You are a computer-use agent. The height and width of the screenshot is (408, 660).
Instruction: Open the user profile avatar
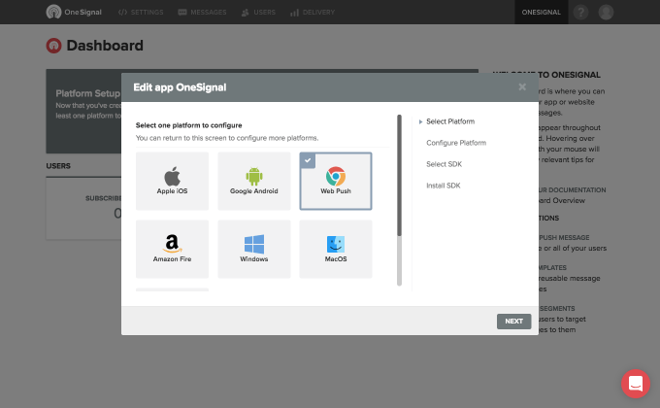[x=606, y=13]
